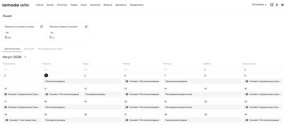Click the '0 шт.' value
The image size is (285, 125).
[x=52, y=37]
